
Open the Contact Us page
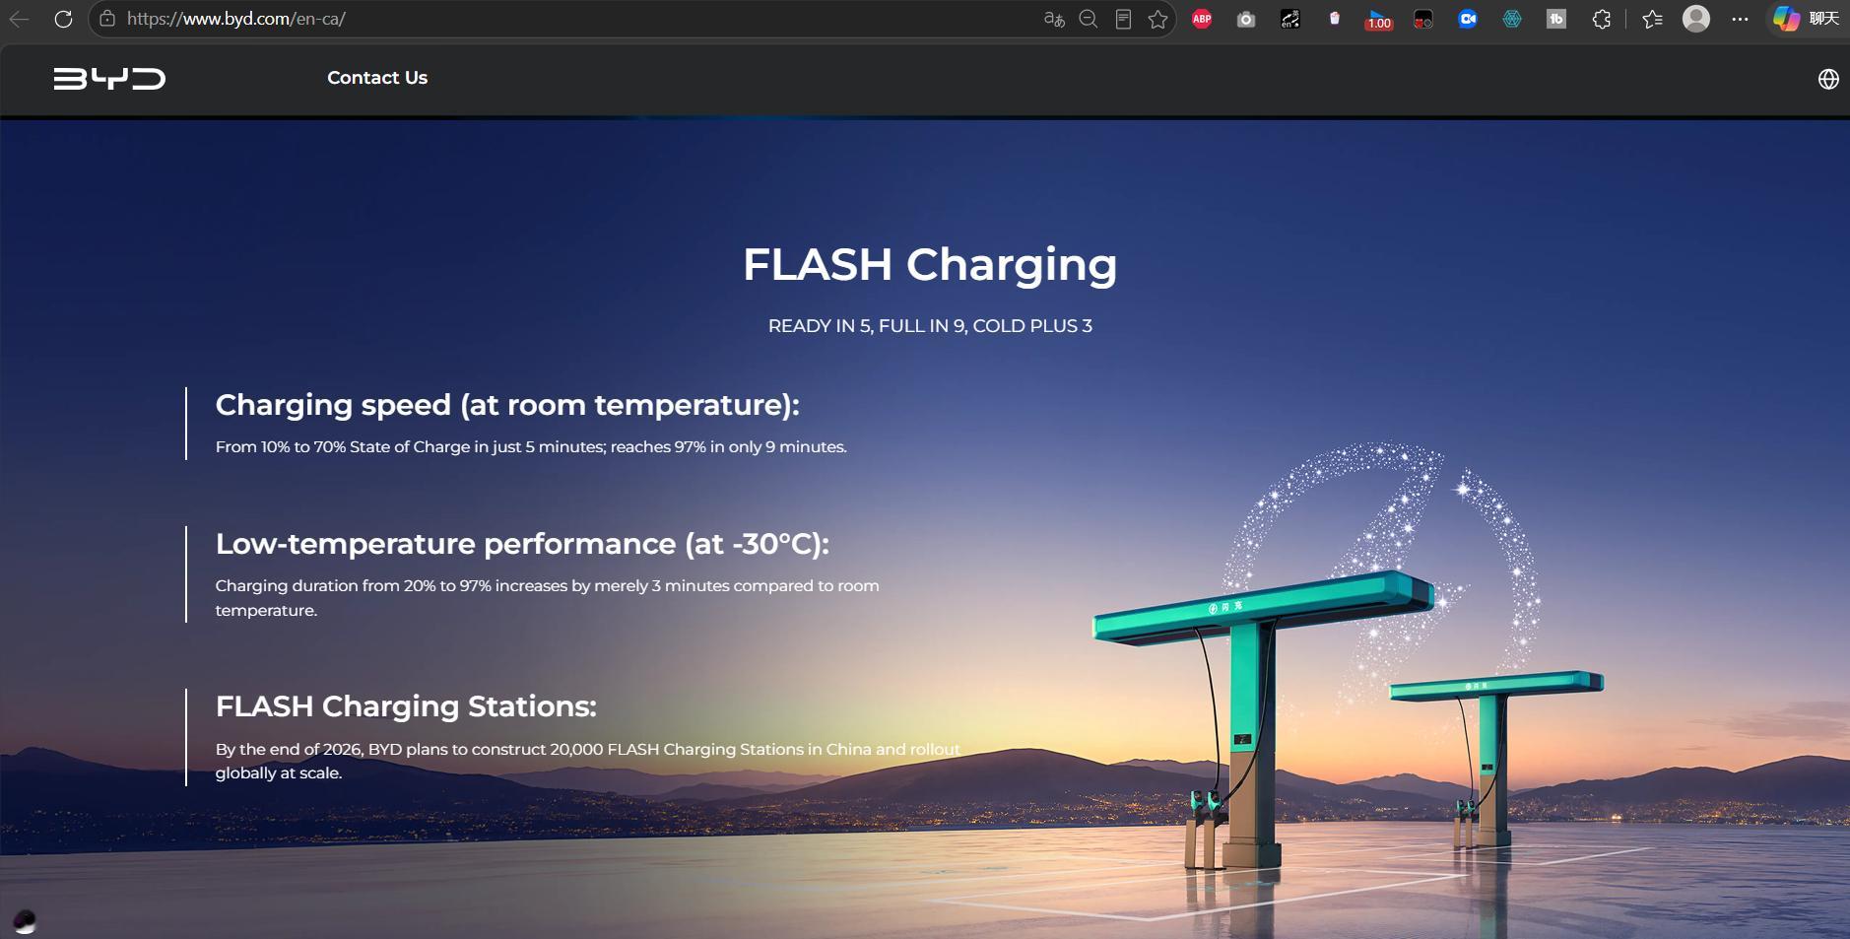(377, 78)
